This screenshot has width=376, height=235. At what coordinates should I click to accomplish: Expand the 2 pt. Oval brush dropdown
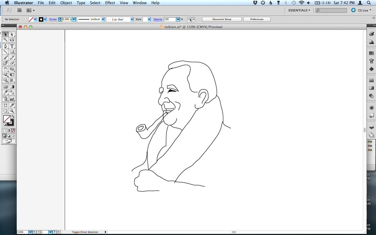(x=131, y=19)
